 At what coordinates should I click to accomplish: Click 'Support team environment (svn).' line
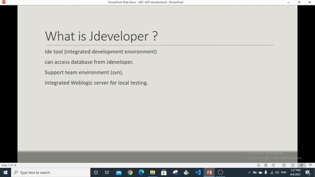point(84,72)
